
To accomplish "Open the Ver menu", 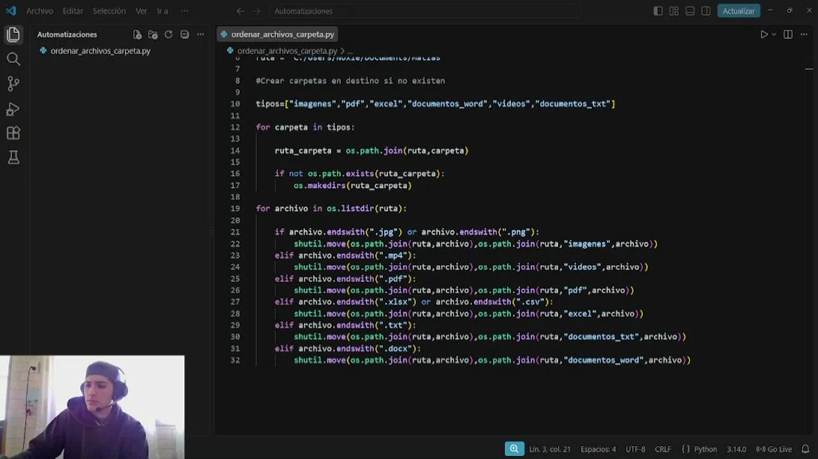I will pos(141,11).
